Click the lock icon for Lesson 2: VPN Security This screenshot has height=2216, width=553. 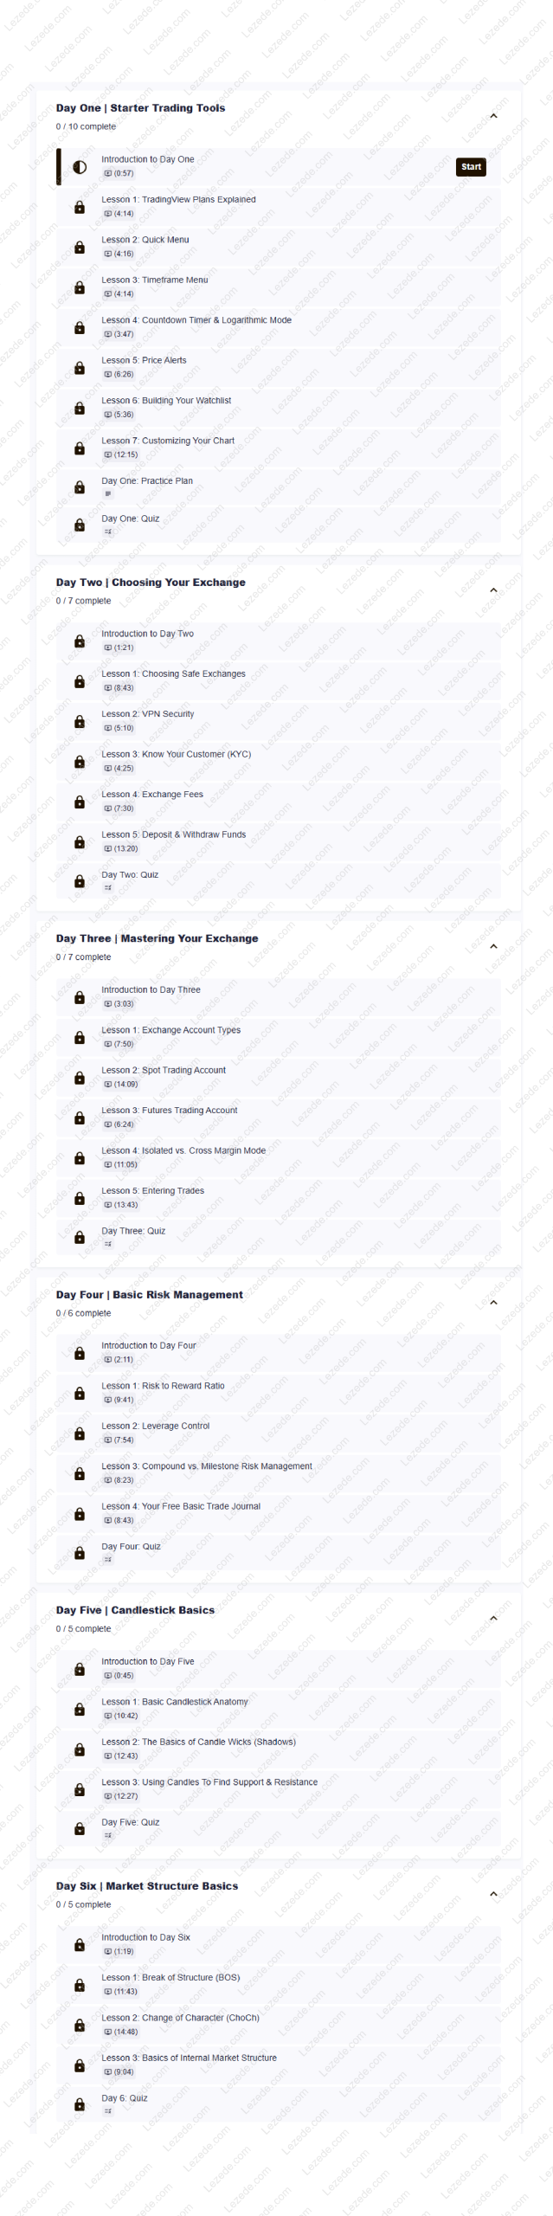point(80,721)
